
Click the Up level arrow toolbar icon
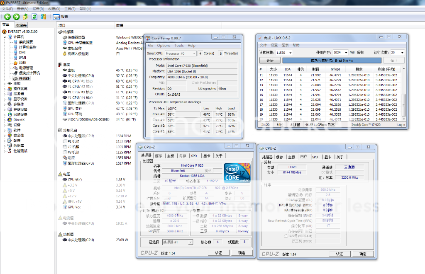pyautogui.click(x=25, y=17)
